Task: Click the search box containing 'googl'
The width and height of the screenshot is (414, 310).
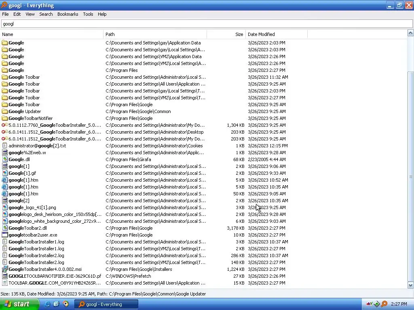Action: tap(207, 24)
